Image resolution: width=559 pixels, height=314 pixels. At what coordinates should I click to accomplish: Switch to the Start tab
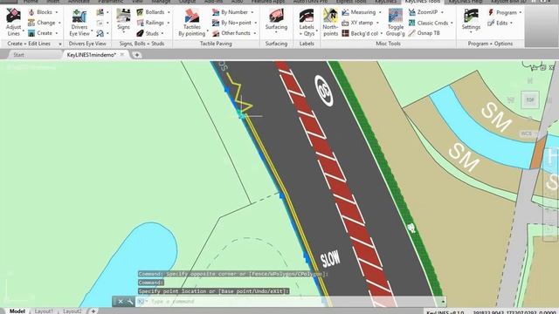click(x=18, y=55)
